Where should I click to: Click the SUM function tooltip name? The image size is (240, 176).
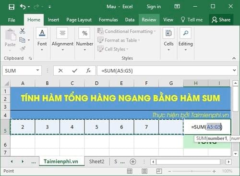point(202,138)
